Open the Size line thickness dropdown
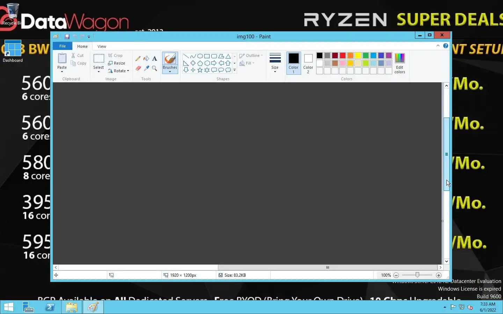 point(275,63)
